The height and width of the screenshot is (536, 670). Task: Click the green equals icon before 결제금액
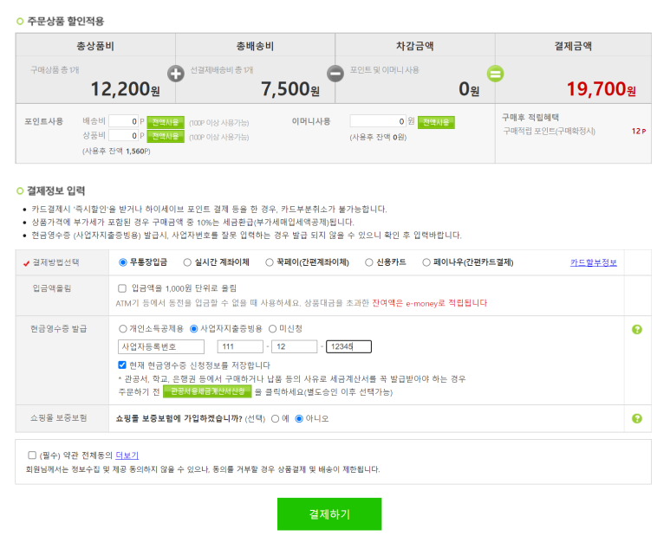click(x=495, y=74)
